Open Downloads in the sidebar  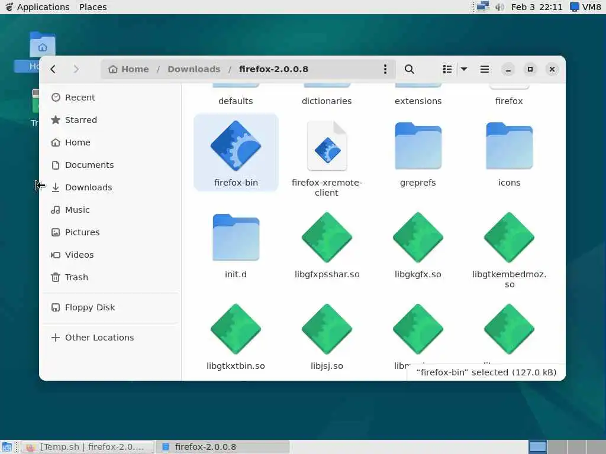tap(111, 187)
